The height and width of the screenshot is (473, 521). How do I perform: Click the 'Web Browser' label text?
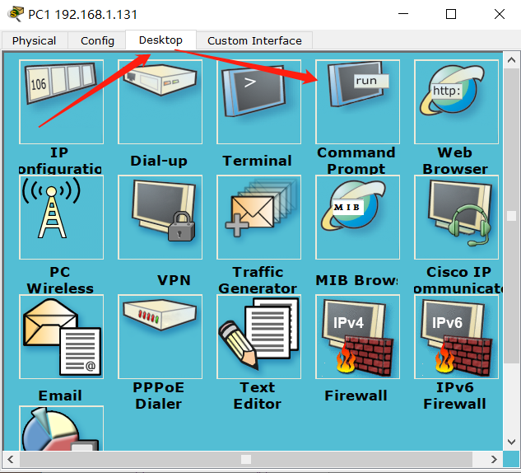click(455, 161)
